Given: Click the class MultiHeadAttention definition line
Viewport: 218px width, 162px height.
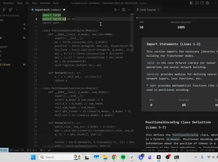Looking at the screenshot, I should coord(70,88).
